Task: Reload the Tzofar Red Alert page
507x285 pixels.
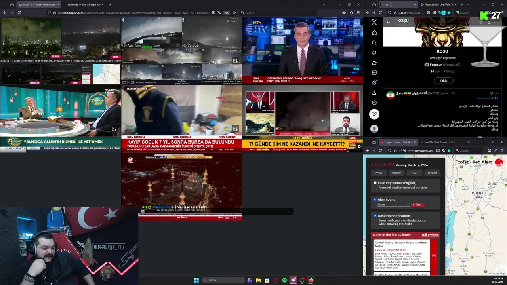Action: coord(380,150)
